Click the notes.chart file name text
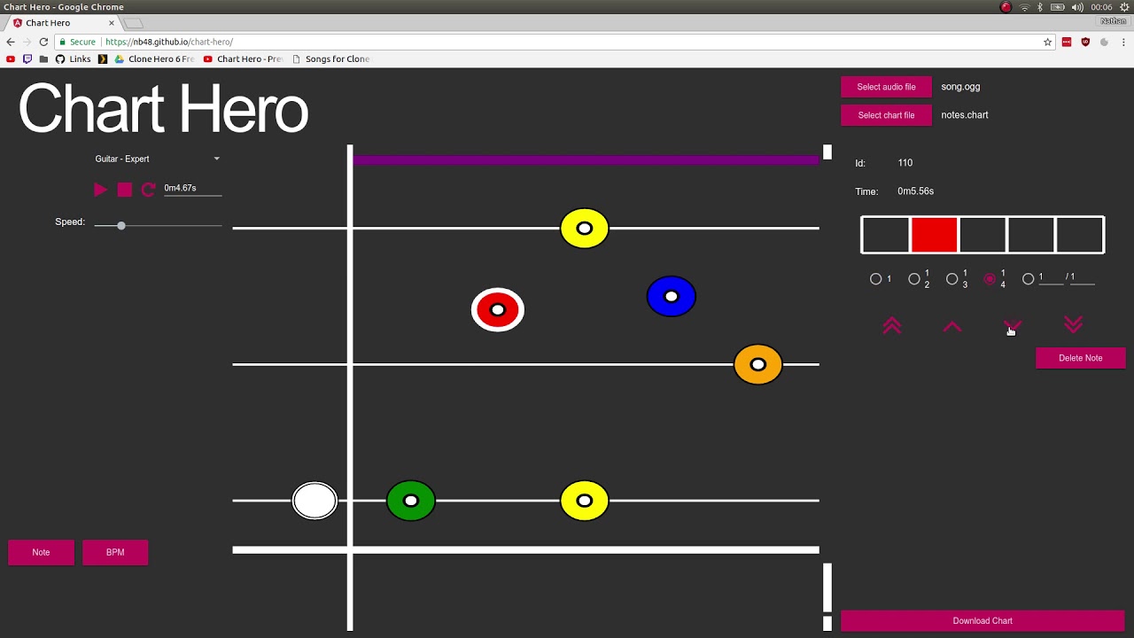 [x=965, y=115]
